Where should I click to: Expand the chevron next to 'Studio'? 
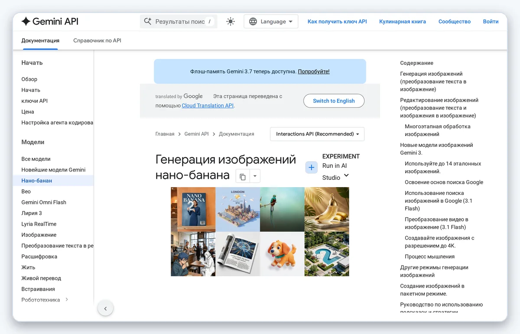pyautogui.click(x=346, y=175)
